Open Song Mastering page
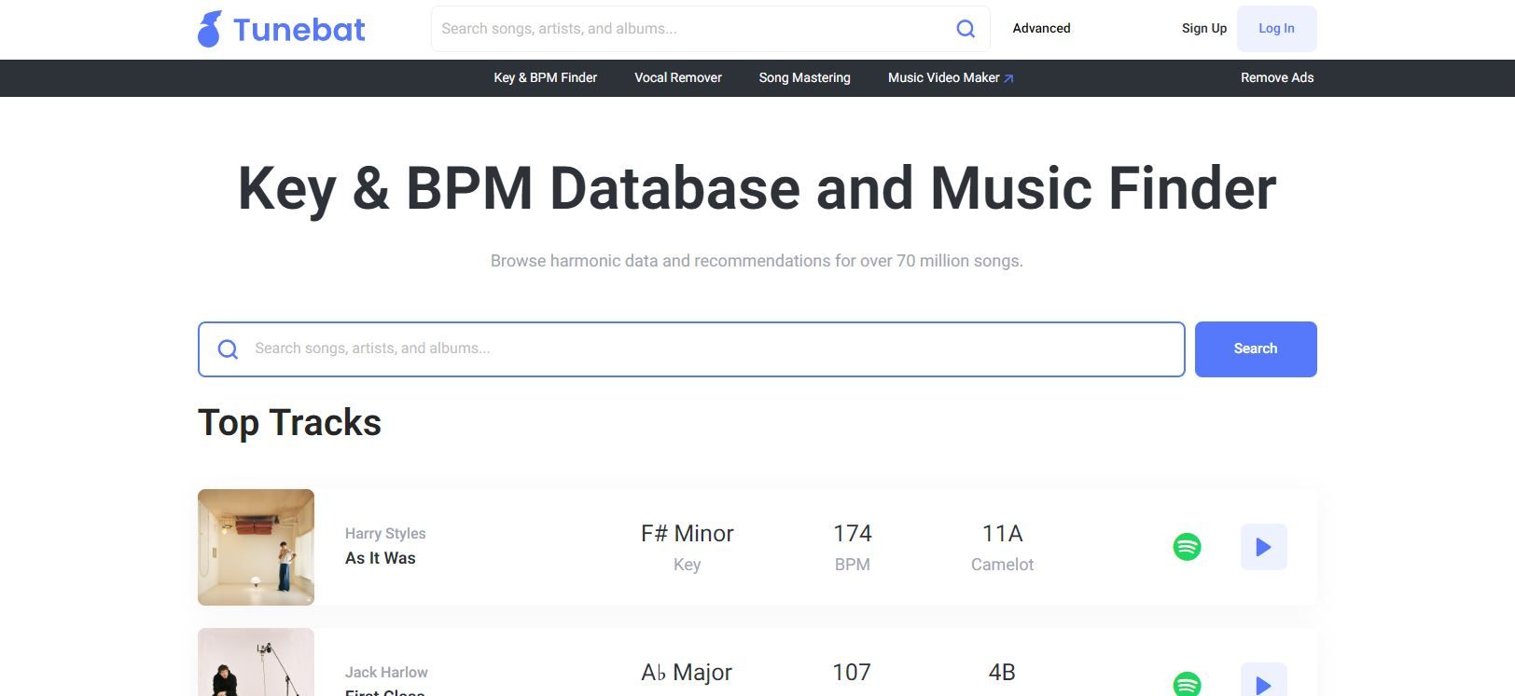This screenshot has width=1515, height=696. tap(804, 78)
